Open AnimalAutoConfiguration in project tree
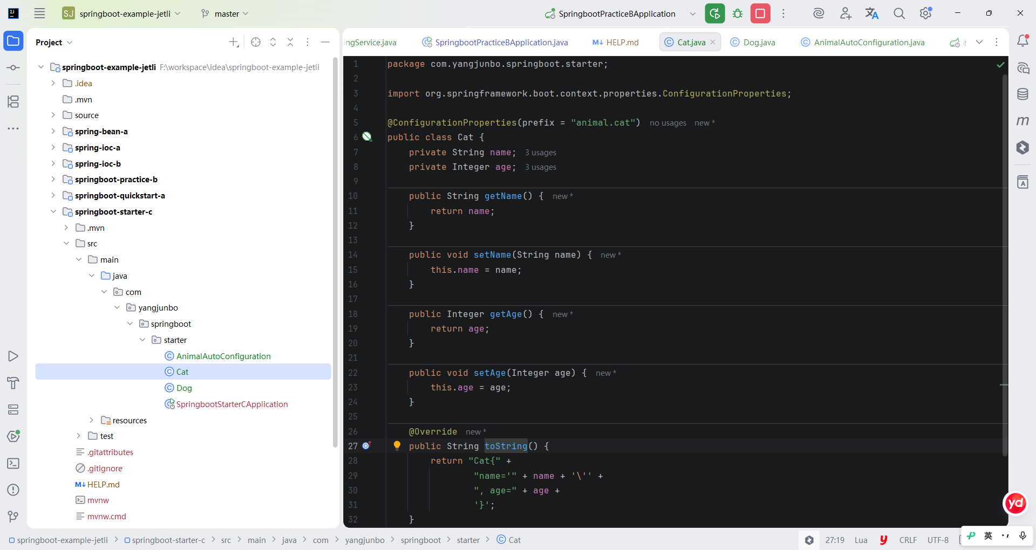 pos(223,356)
